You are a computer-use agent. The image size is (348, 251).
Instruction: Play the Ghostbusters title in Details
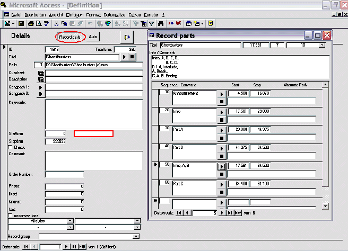coord(125,56)
